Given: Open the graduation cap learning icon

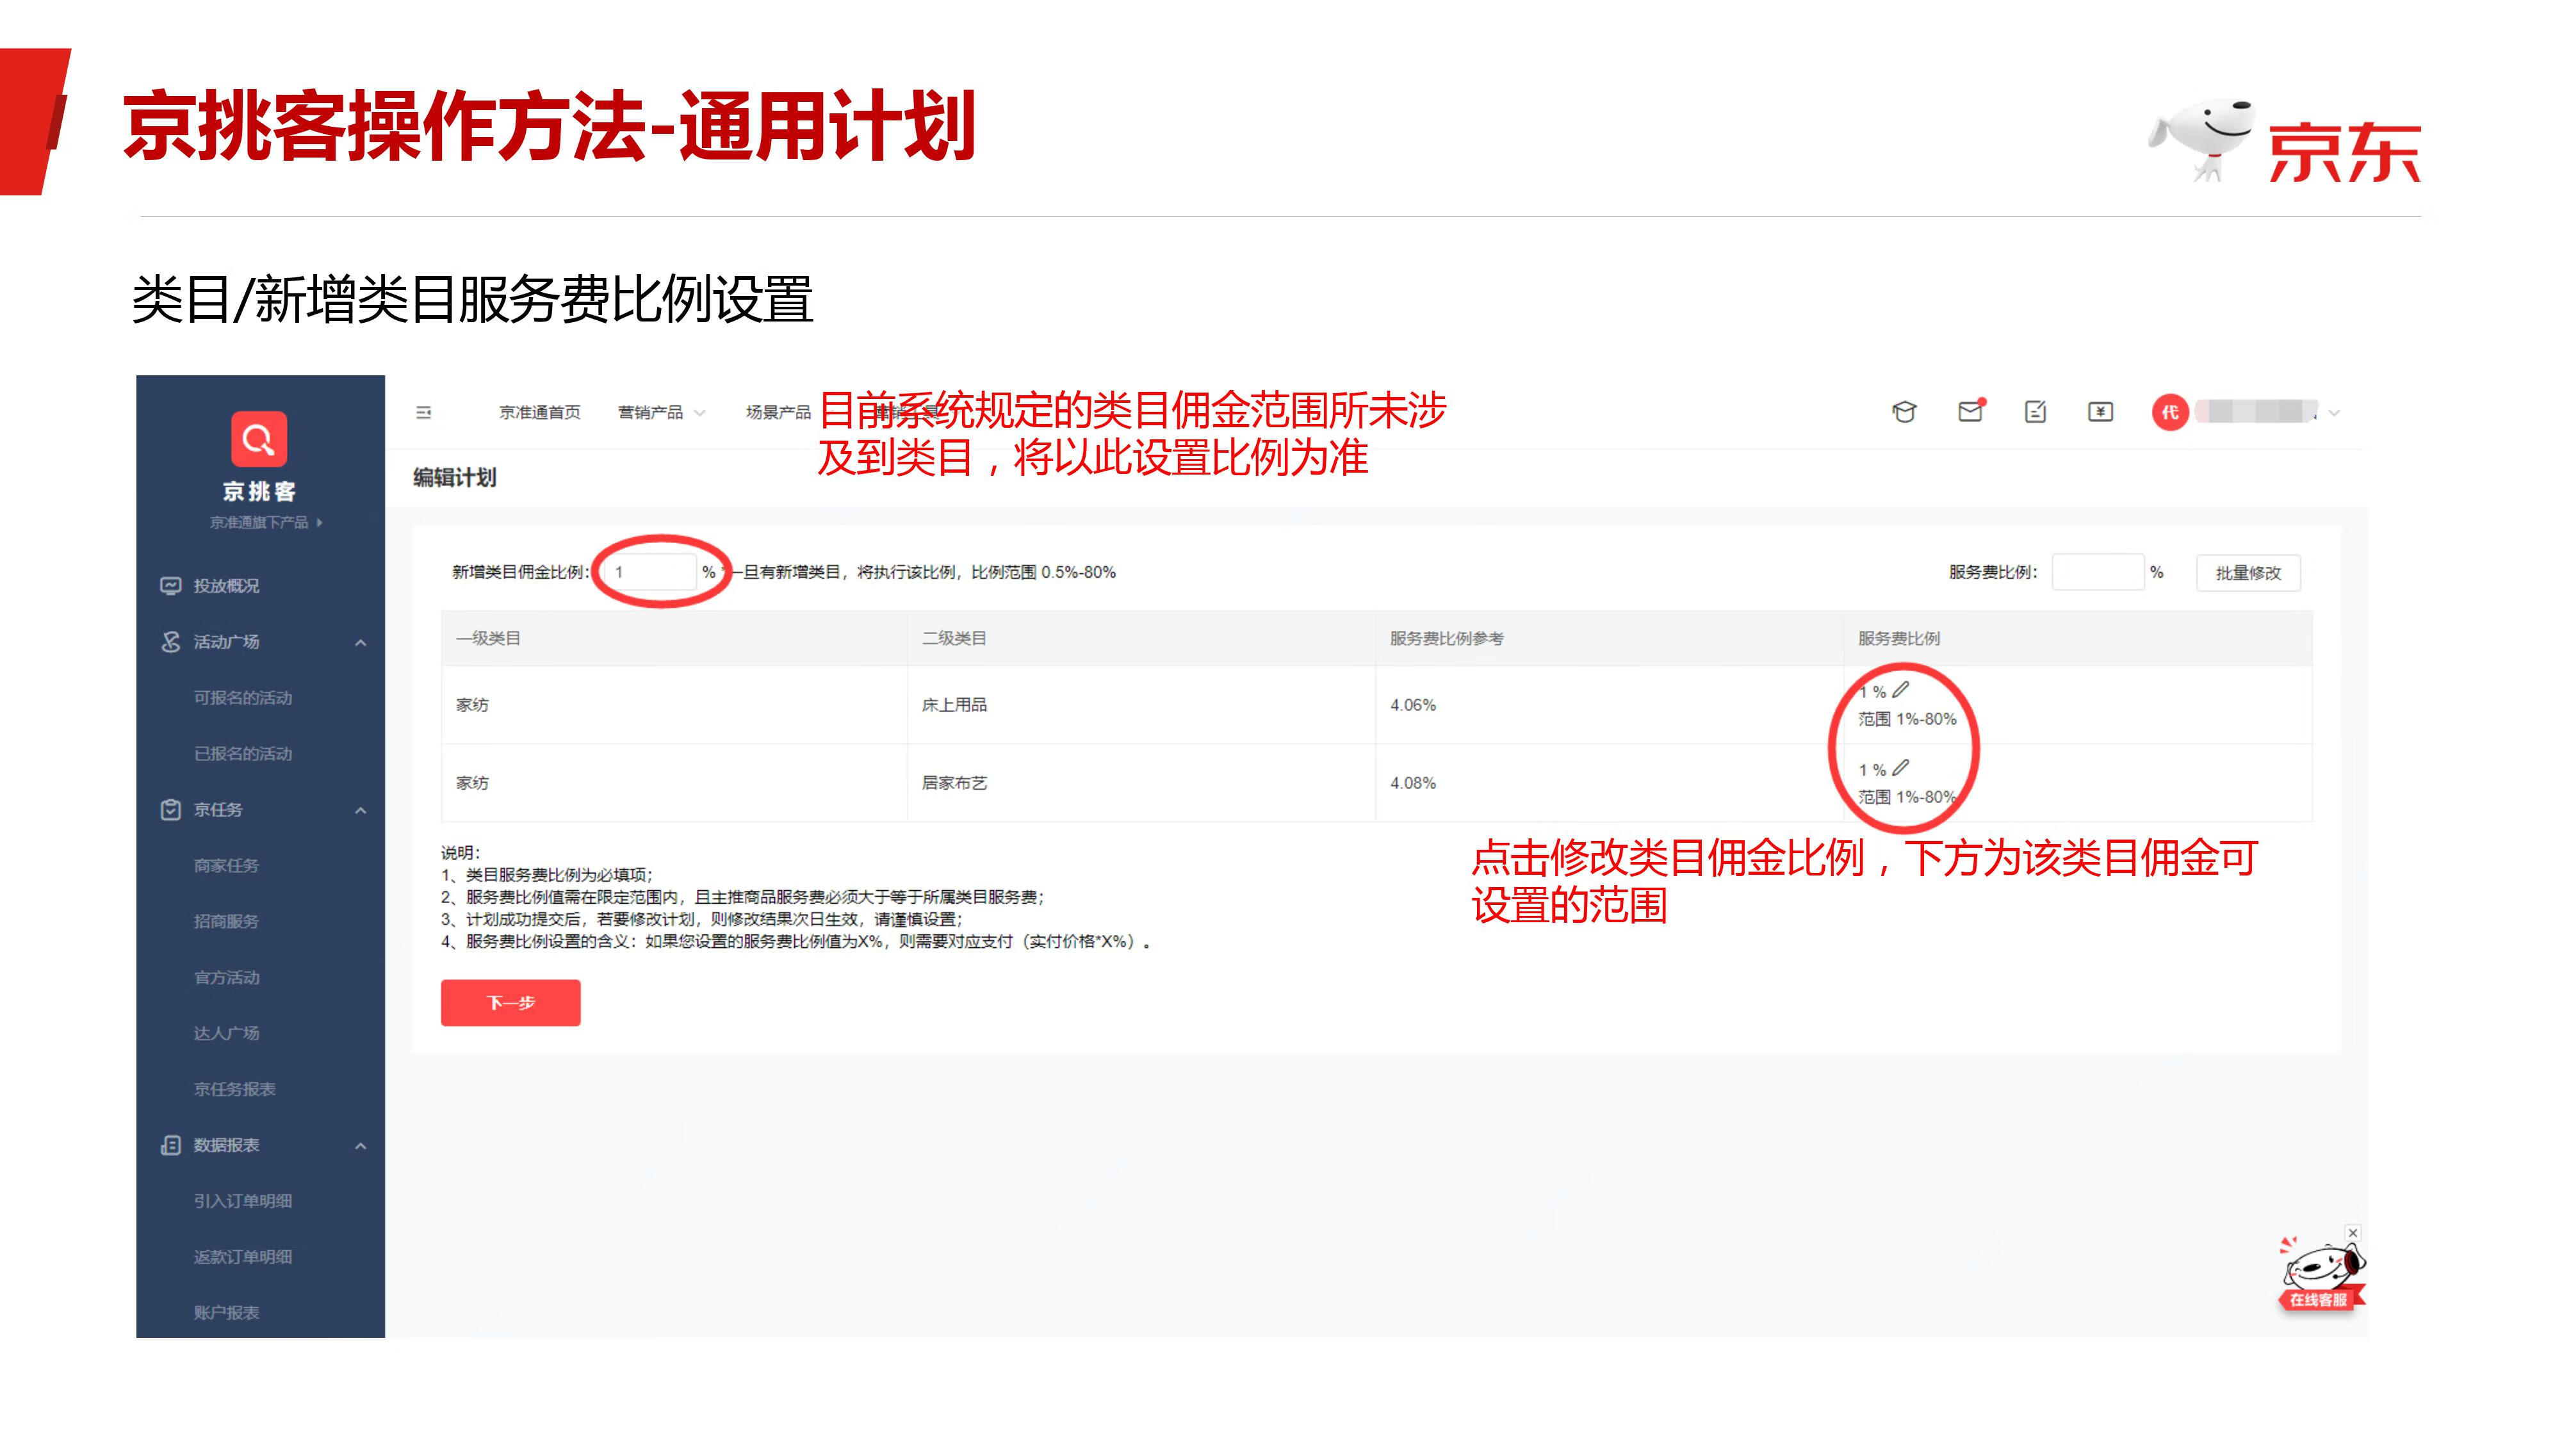Looking at the screenshot, I should pos(1904,412).
